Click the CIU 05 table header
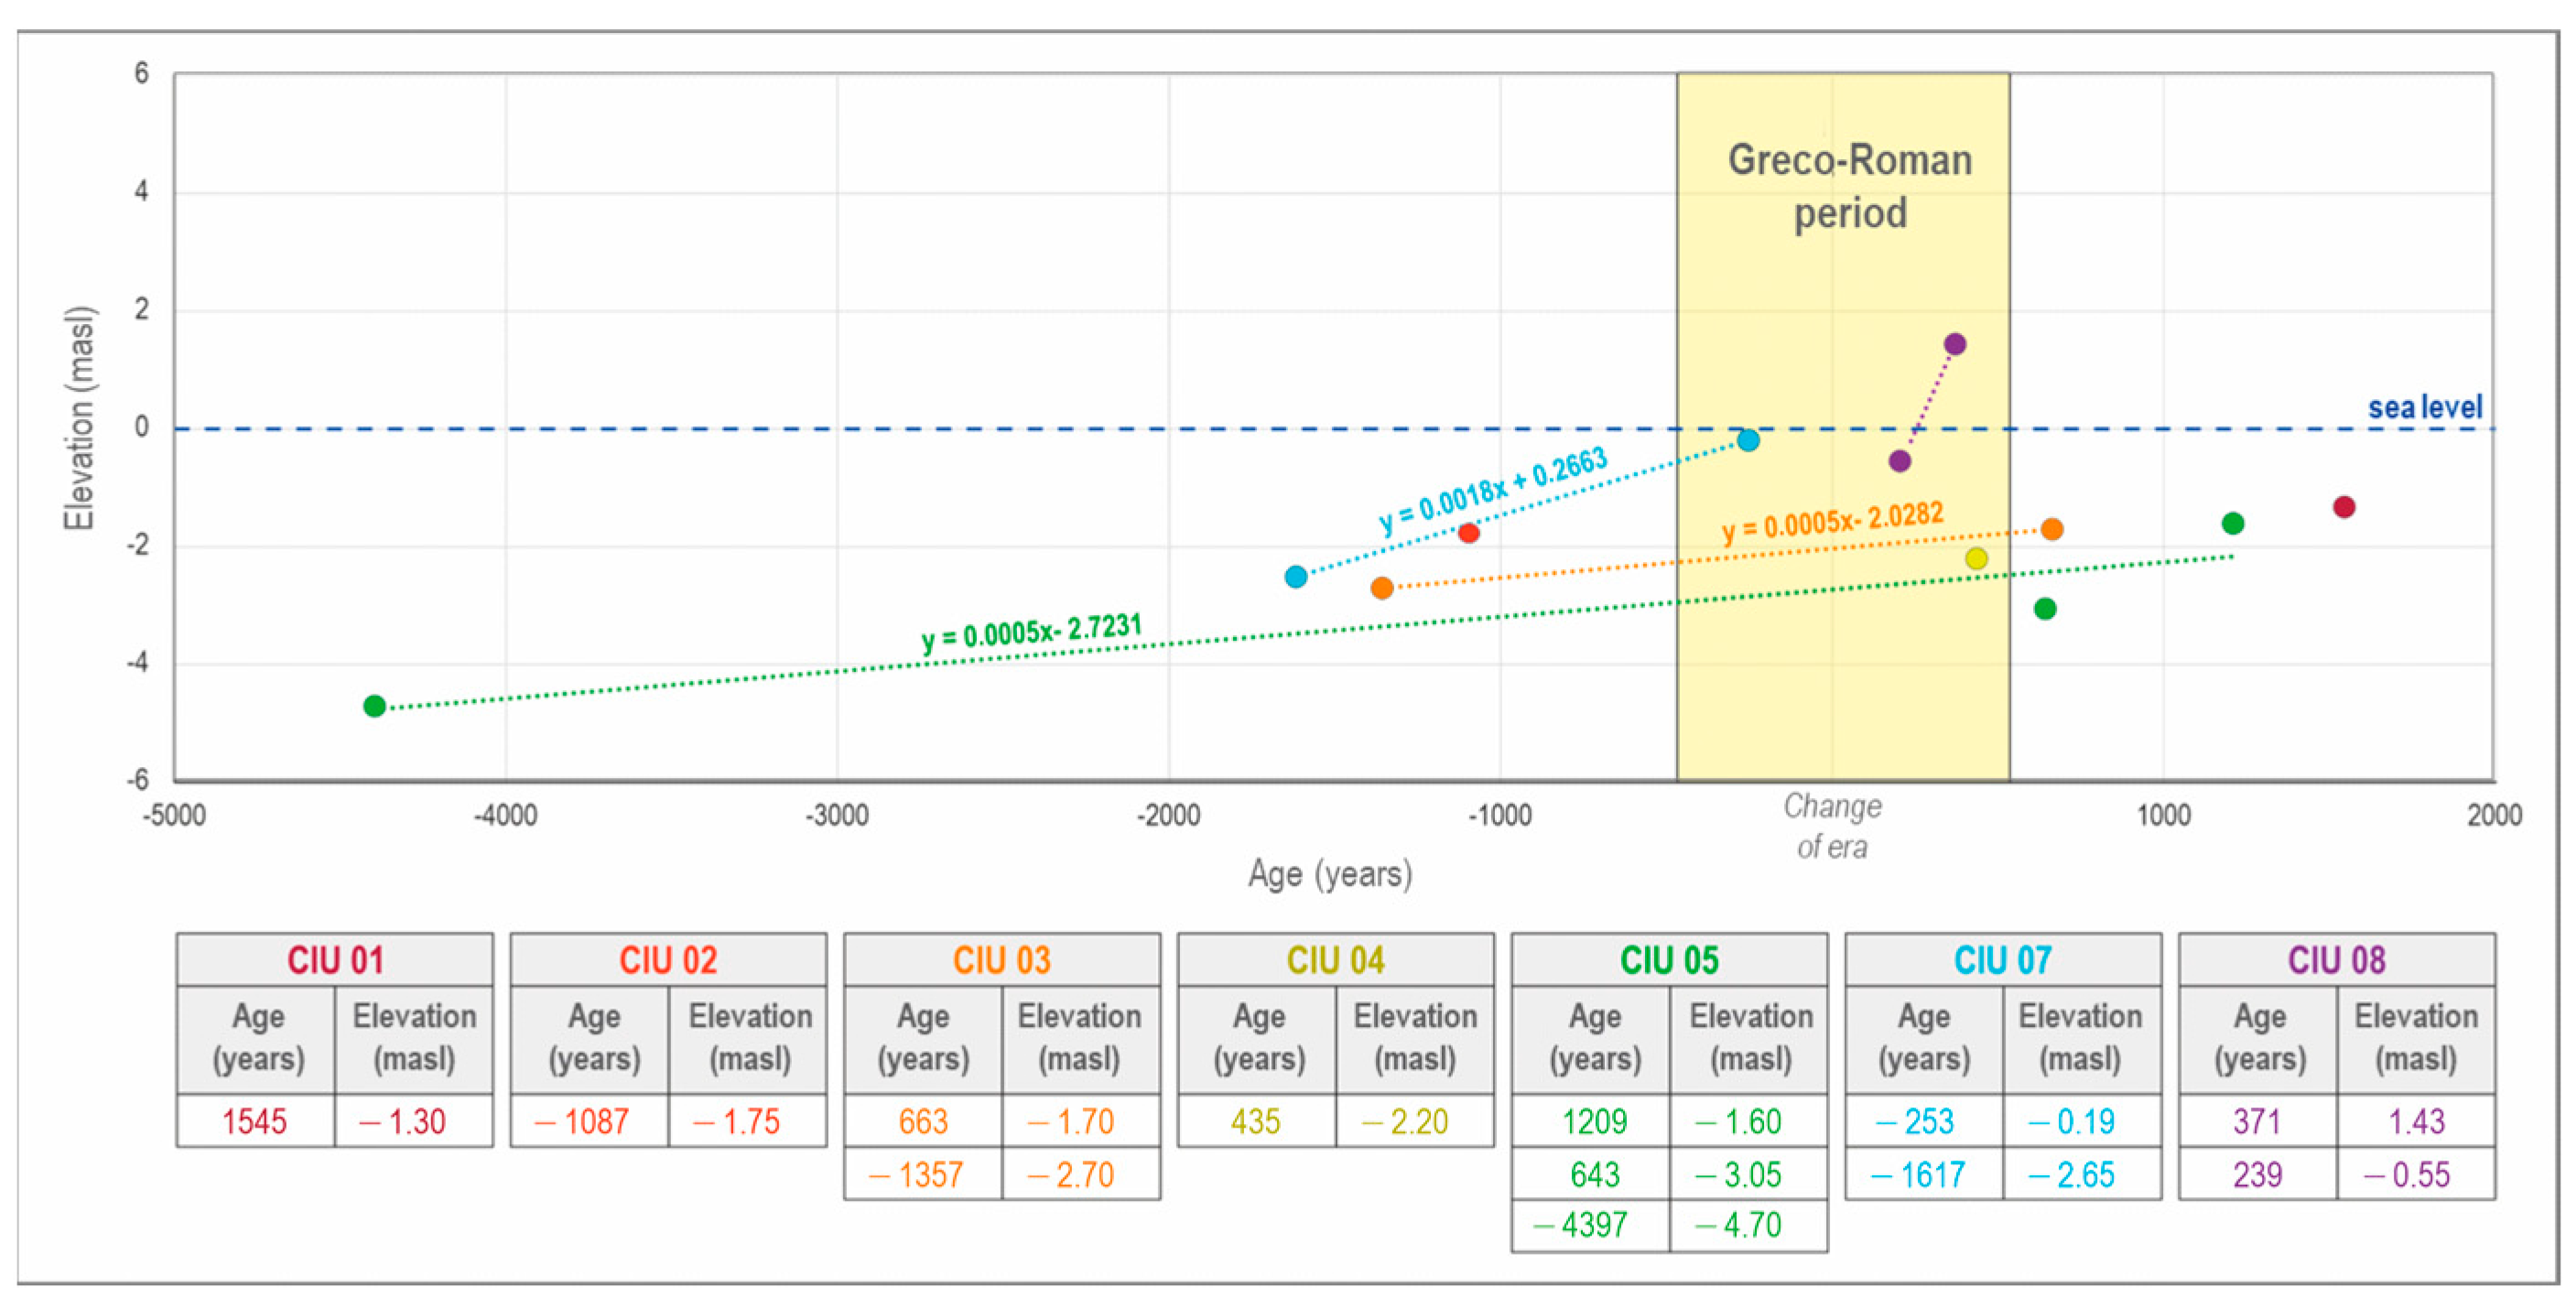 1670,960
